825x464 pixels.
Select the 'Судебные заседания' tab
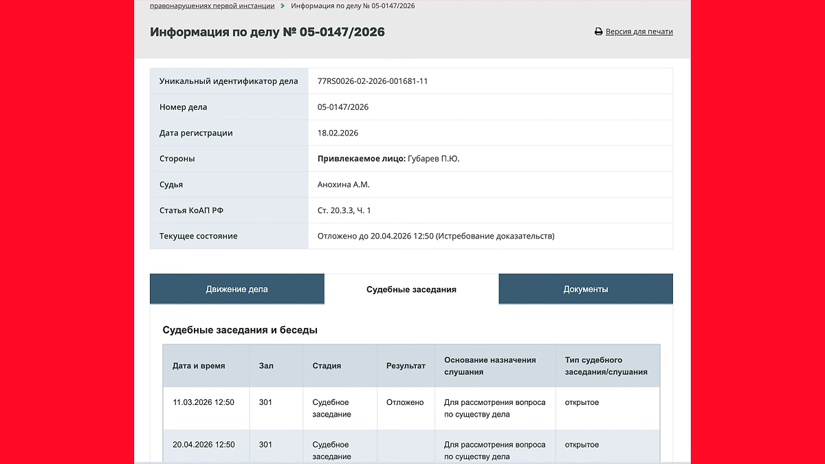[x=411, y=289]
